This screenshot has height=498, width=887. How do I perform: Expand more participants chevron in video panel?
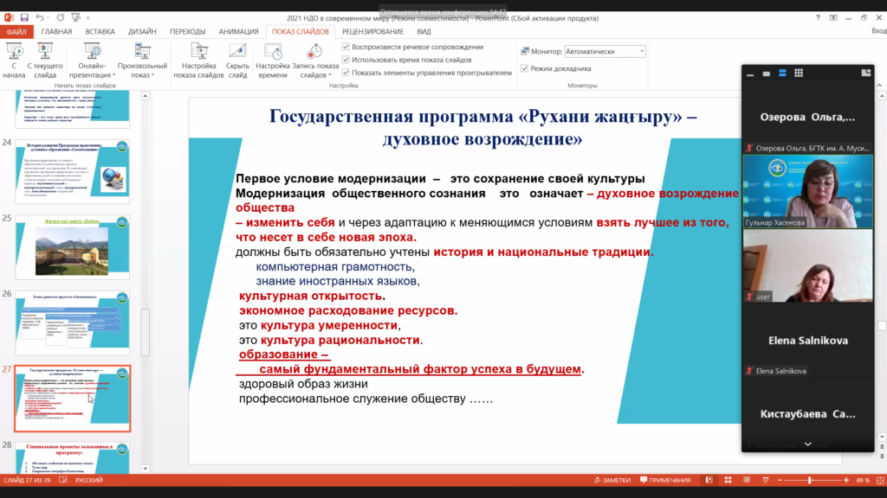tap(808, 445)
